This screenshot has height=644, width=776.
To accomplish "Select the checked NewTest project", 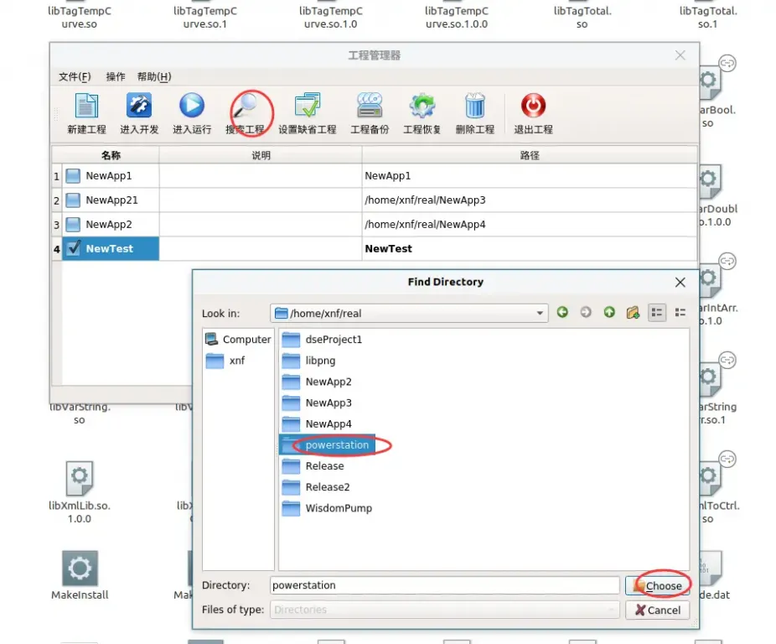I will (111, 249).
